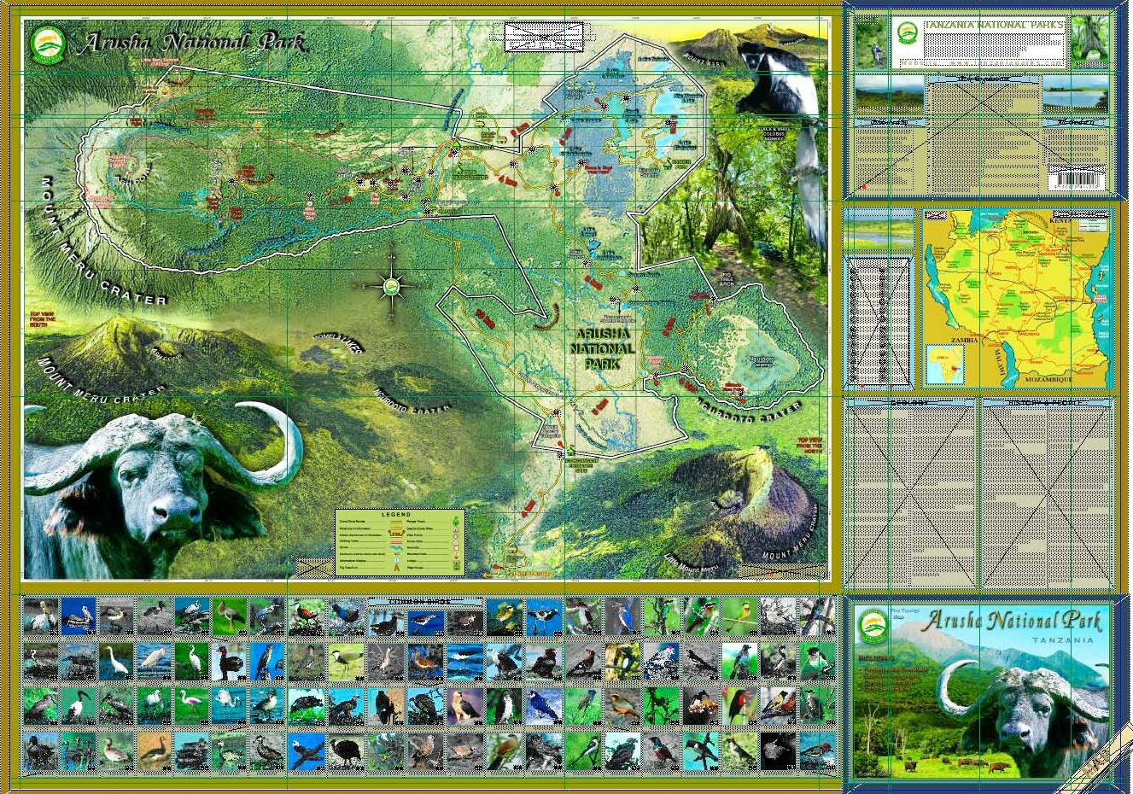This screenshot has height=794, width=1133.
Task: Select the legend box on the main map
Action: tap(400, 541)
